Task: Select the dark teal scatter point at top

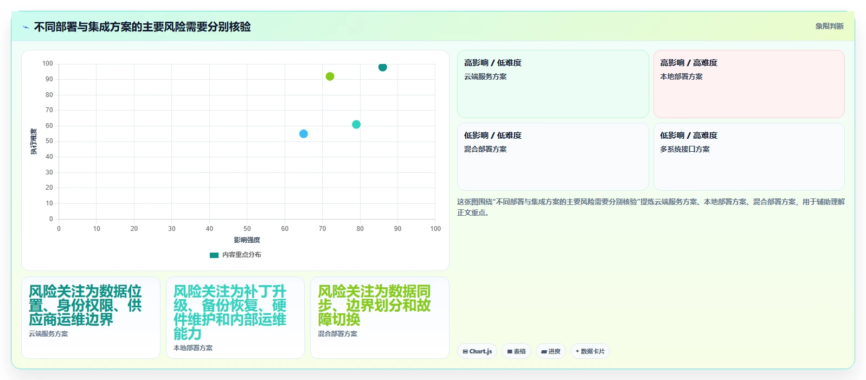Action: tap(382, 67)
